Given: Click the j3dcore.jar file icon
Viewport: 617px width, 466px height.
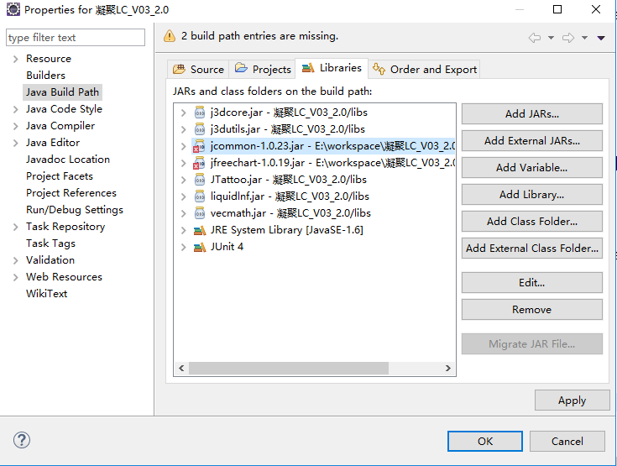Looking at the screenshot, I should click(200, 113).
